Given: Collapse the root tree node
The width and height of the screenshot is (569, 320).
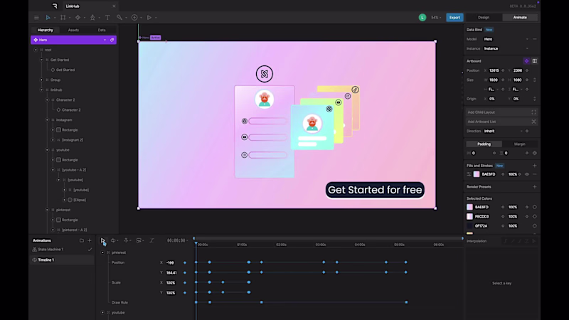Looking at the screenshot, I should [36, 50].
